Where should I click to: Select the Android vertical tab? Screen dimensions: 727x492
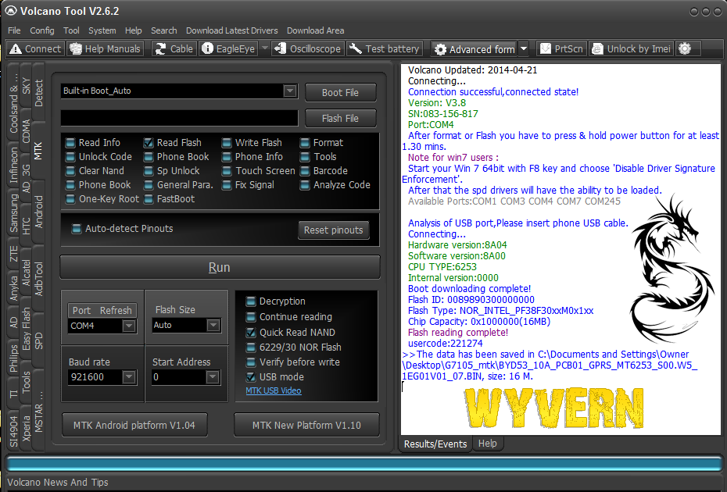[38, 212]
